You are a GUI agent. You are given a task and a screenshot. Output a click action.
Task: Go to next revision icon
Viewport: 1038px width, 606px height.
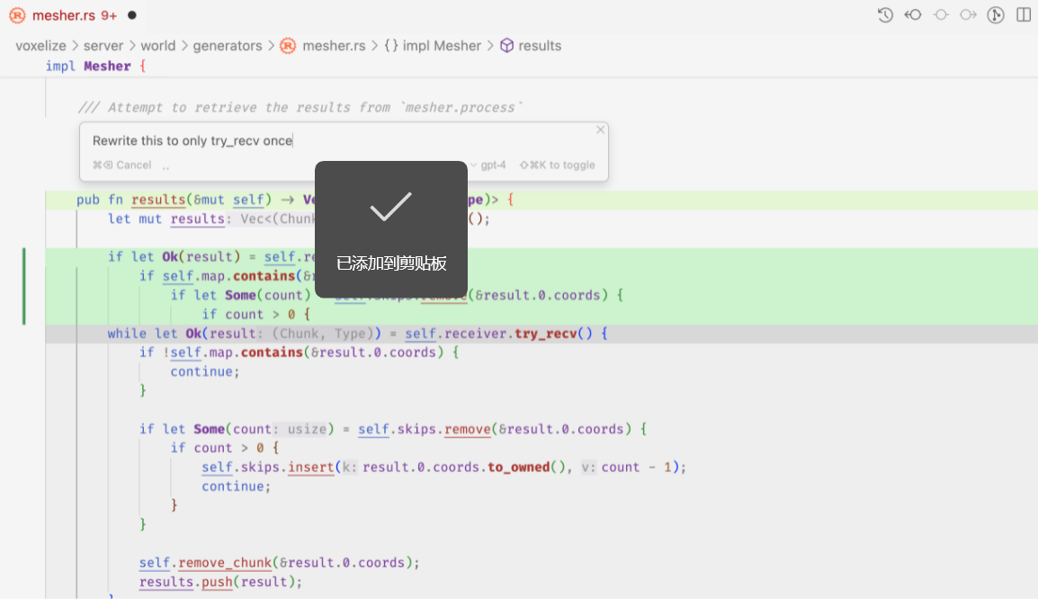tap(969, 14)
